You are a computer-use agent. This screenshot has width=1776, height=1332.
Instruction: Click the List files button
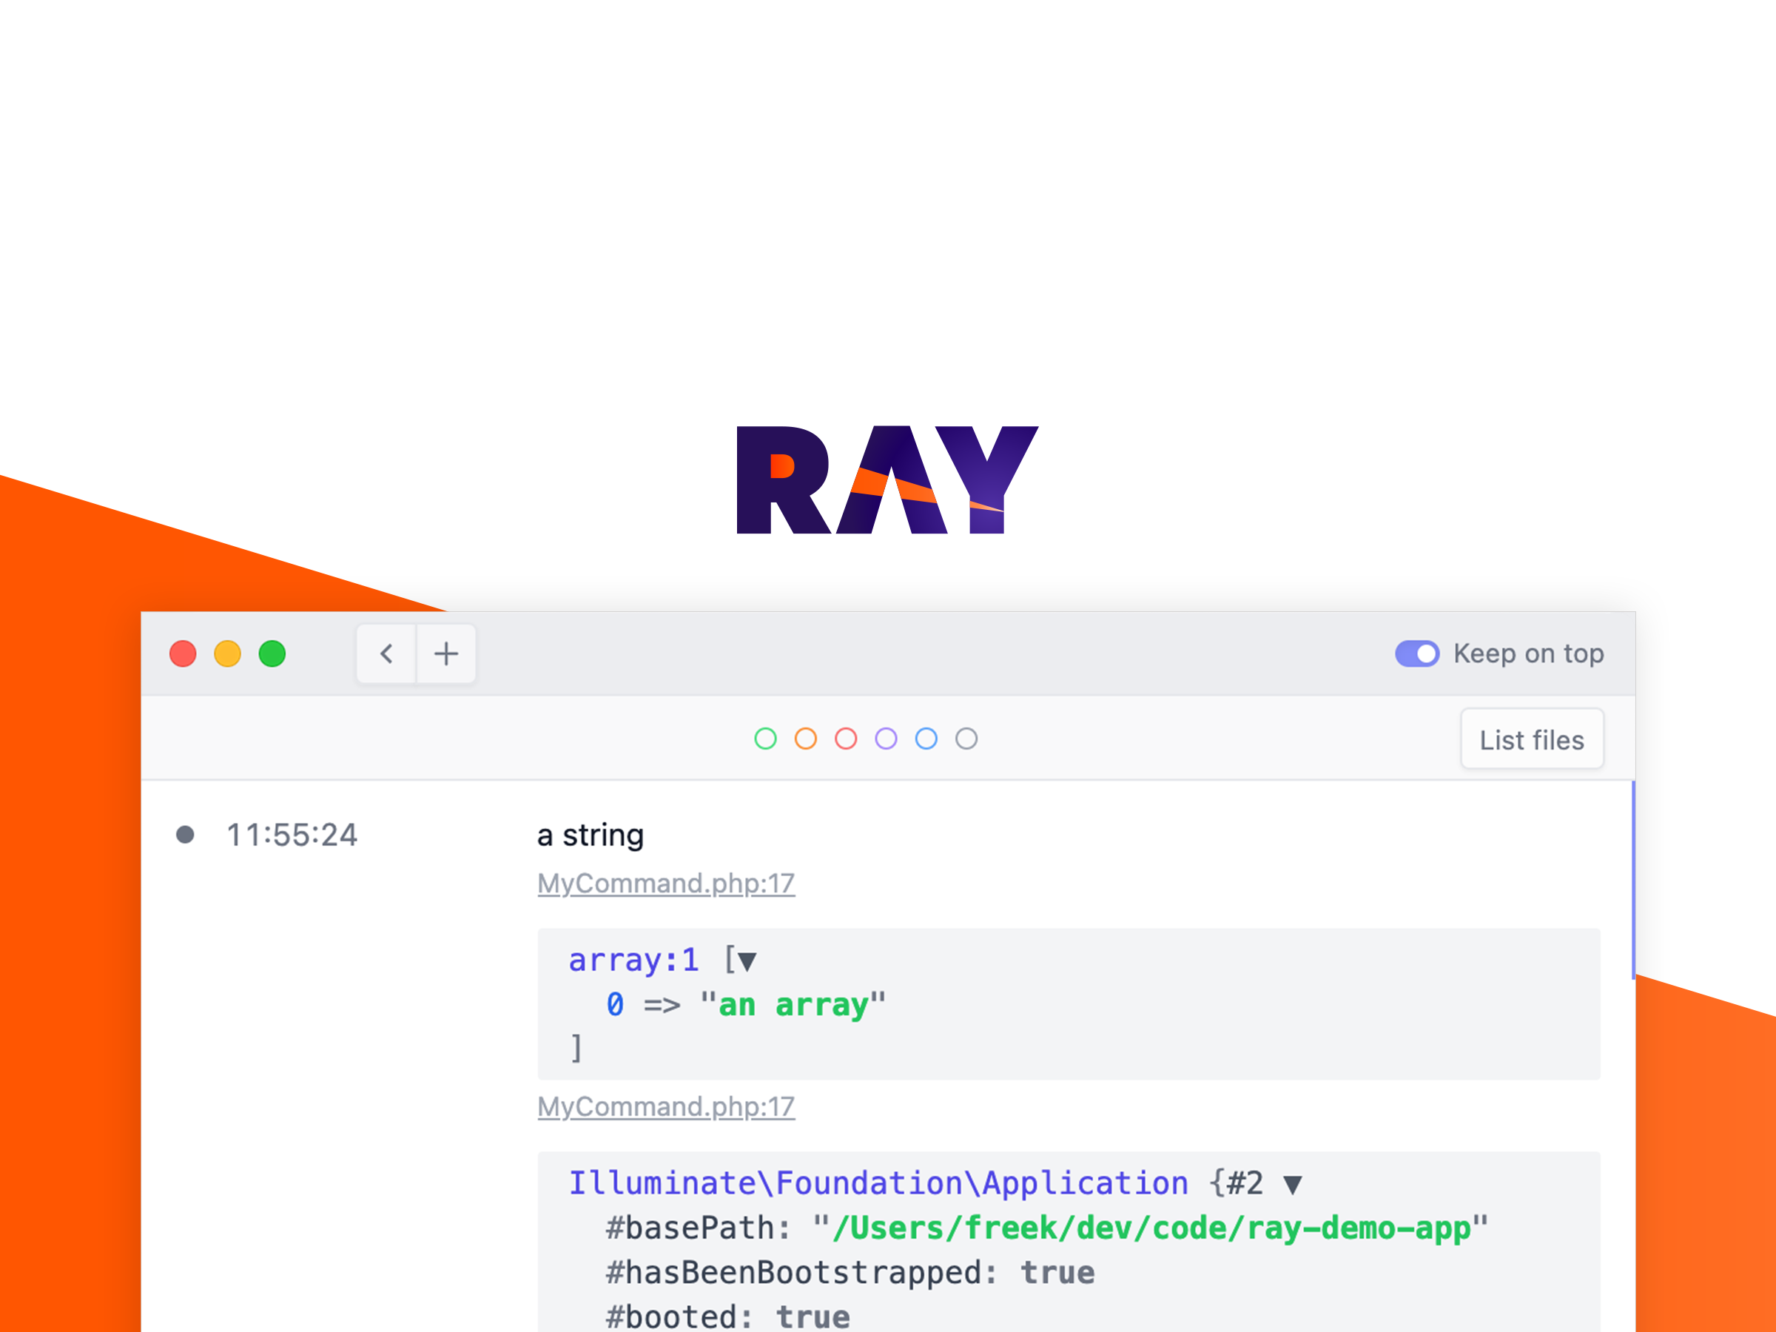1531,739
